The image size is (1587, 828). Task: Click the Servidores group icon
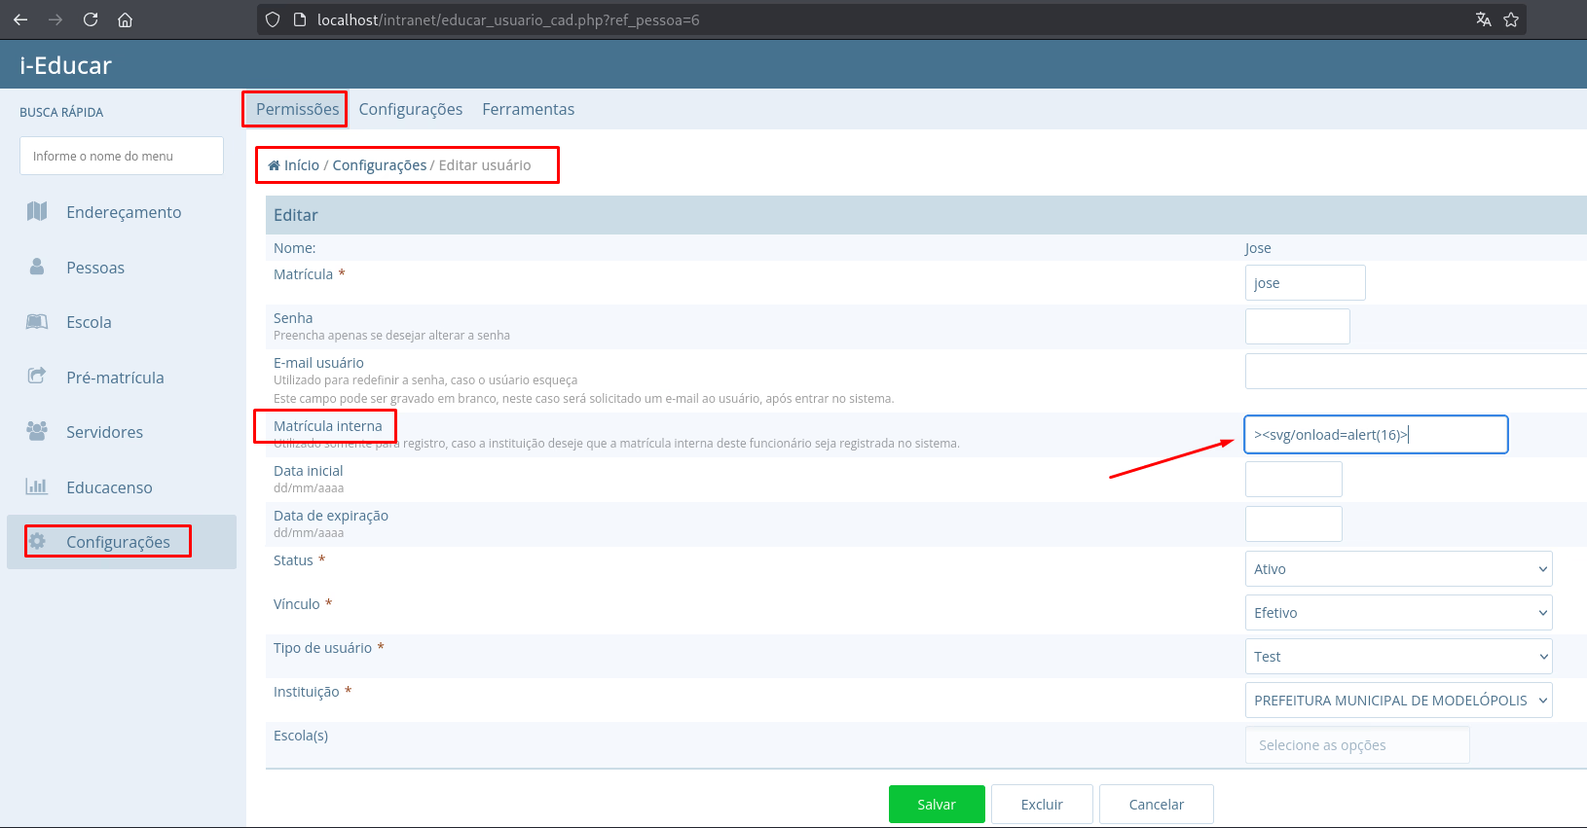point(37,431)
